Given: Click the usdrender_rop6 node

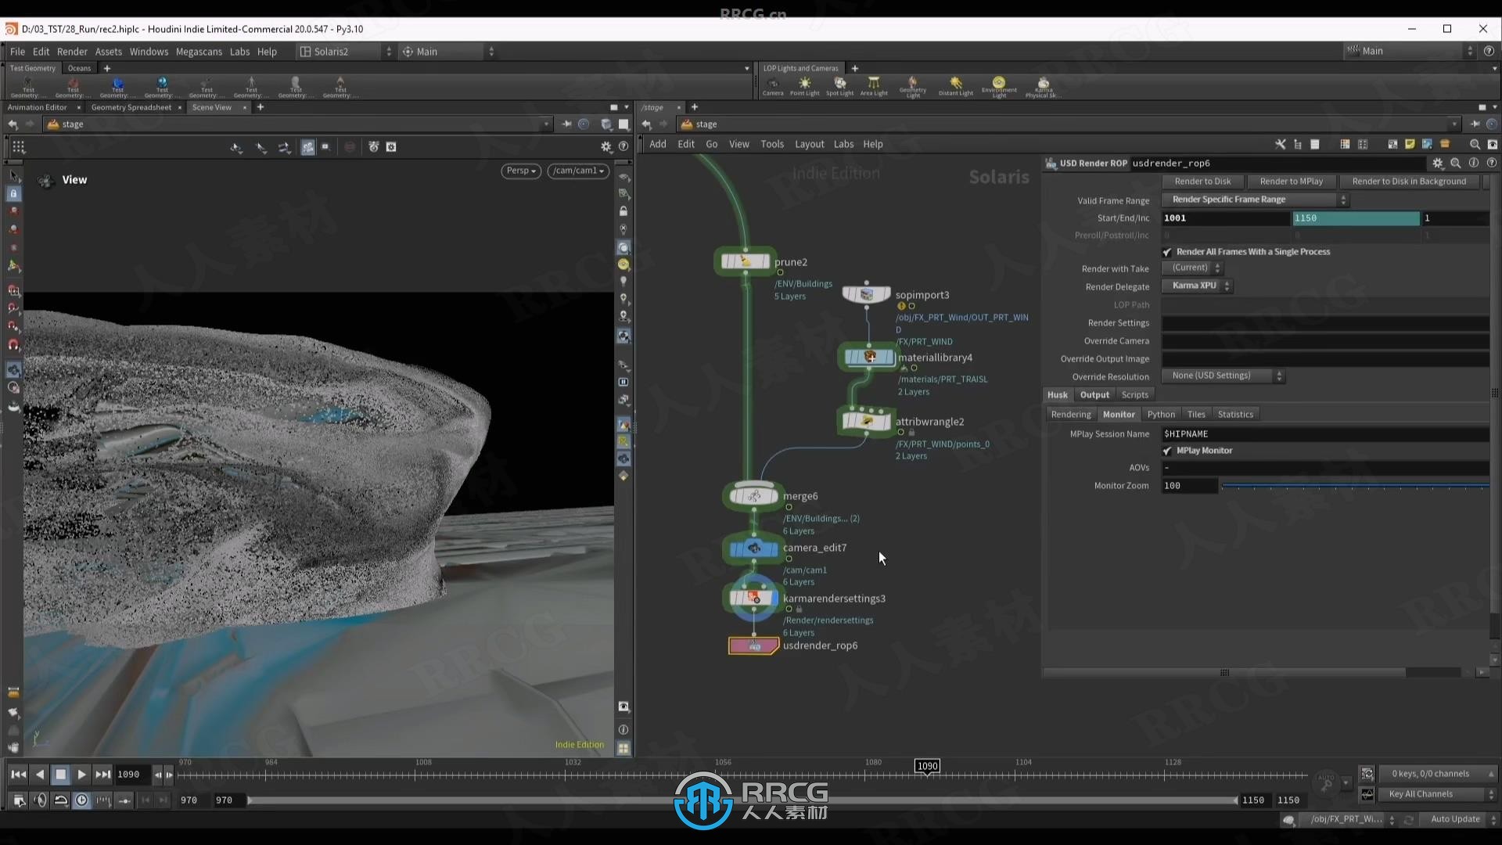Looking at the screenshot, I should pyautogui.click(x=753, y=645).
